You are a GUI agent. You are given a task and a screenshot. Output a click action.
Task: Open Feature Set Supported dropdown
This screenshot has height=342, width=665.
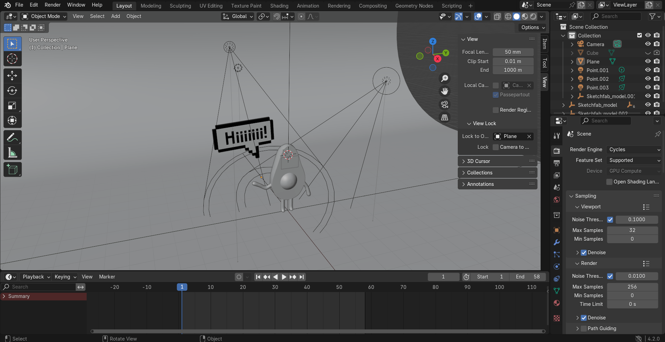click(634, 160)
